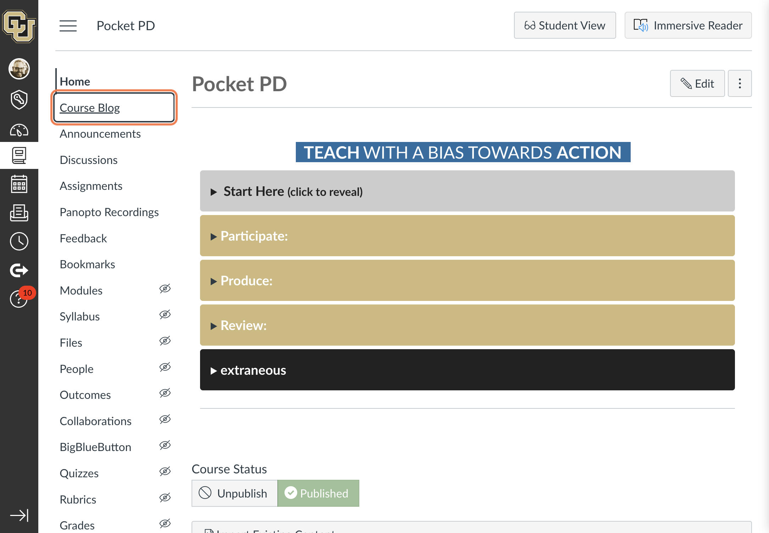Go to Announcements
The height and width of the screenshot is (533, 769).
[x=100, y=134]
